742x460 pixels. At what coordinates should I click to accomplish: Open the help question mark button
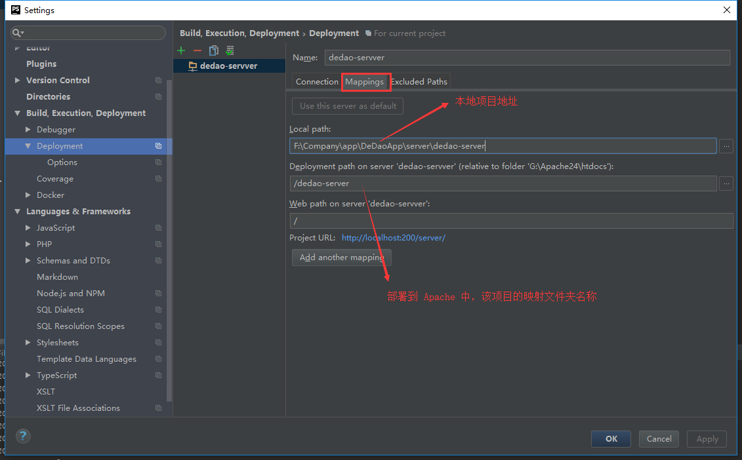click(x=23, y=436)
